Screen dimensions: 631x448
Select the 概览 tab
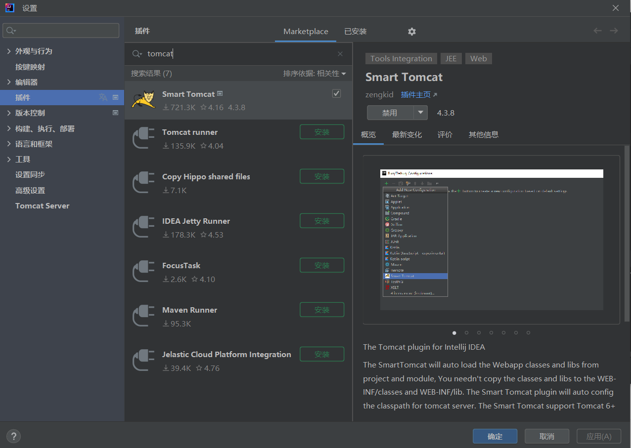click(x=368, y=134)
